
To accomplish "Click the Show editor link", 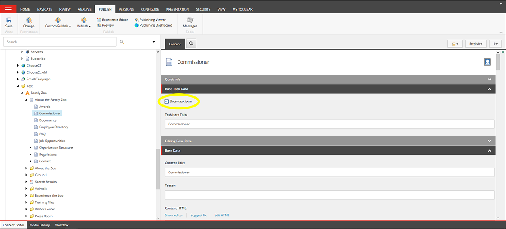I will pyautogui.click(x=174, y=215).
